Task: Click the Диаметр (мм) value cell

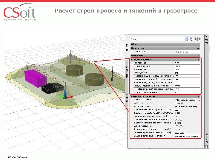Action: pyautogui.click(x=187, y=69)
